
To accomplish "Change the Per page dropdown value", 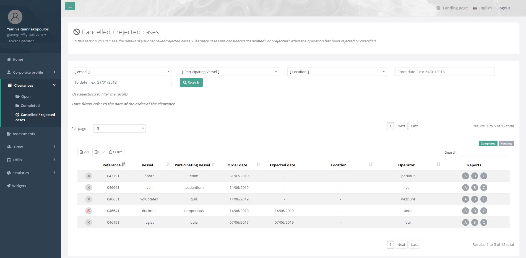I will 119,128.
